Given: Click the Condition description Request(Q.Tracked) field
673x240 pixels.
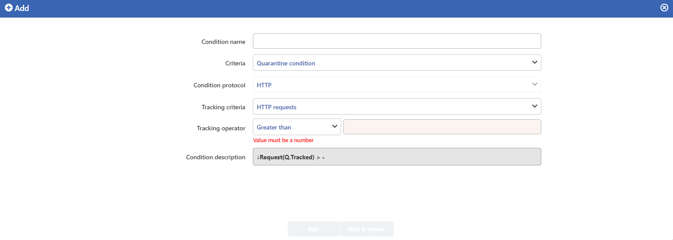Looking at the screenshot, I should (x=397, y=157).
